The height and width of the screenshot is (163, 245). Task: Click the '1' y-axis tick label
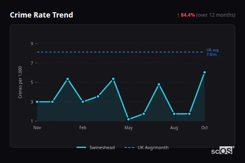tap(32, 121)
